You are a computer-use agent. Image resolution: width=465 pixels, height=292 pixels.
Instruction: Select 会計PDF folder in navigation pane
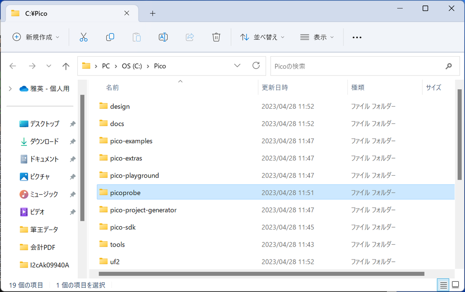click(x=42, y=247)
